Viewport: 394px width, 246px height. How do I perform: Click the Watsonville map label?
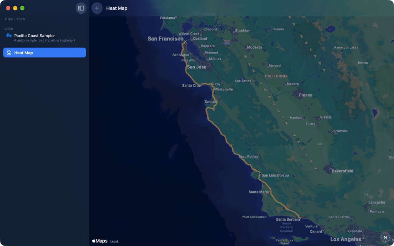pyautogui.click(x=224, y=89)
